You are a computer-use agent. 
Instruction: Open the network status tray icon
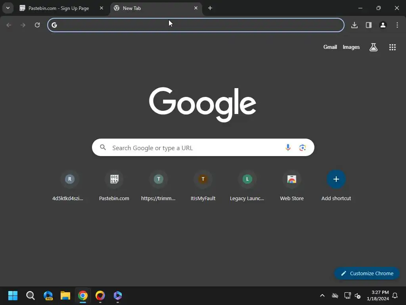(347, 295)
